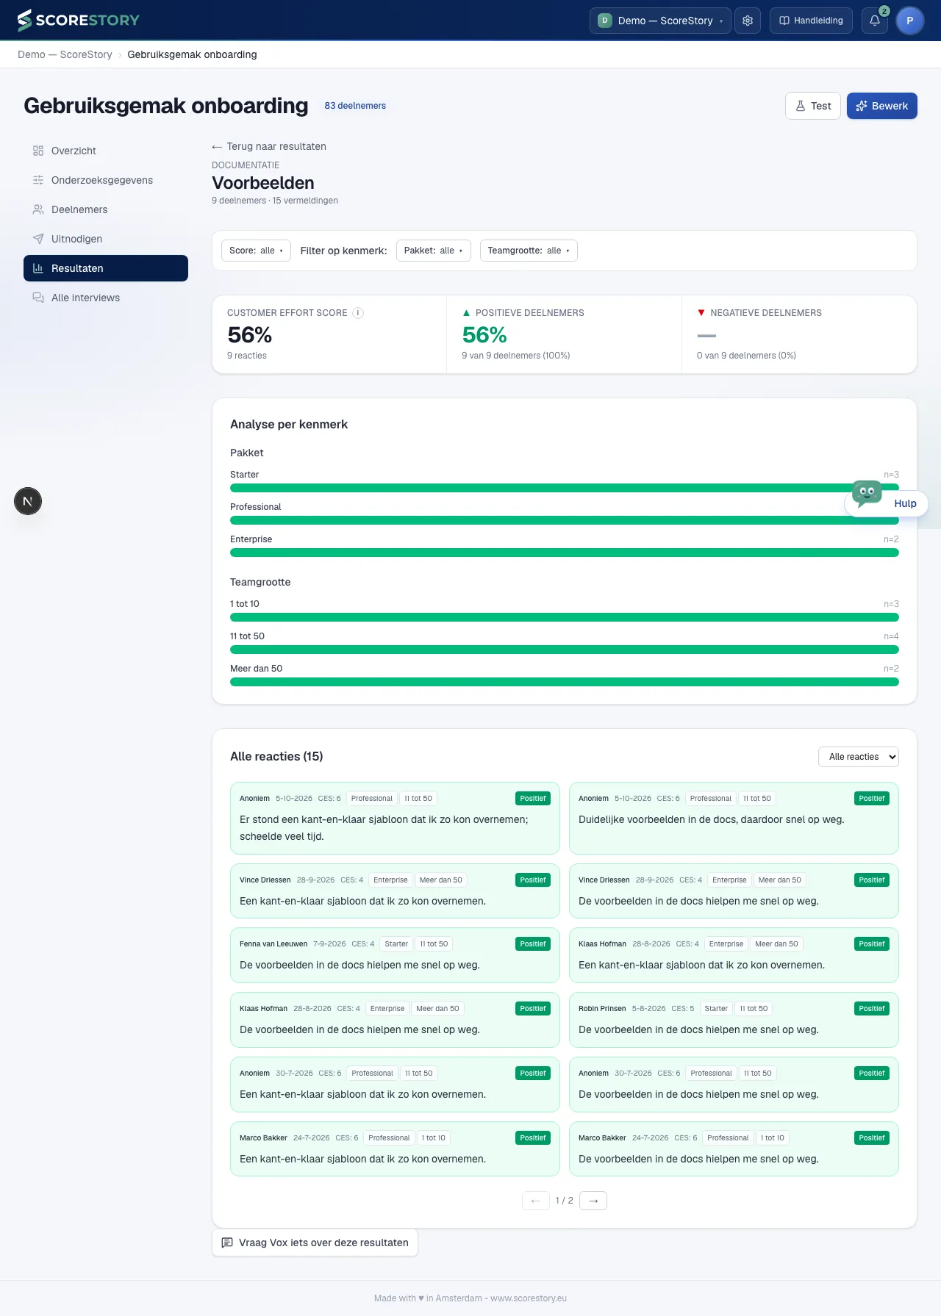This screenshot has height=1316, width=941.
Task: Click the Starter package progress bar
Action: point(565,488)
